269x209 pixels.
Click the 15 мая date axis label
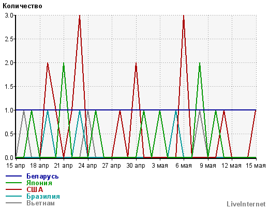(x=256, y=166)
